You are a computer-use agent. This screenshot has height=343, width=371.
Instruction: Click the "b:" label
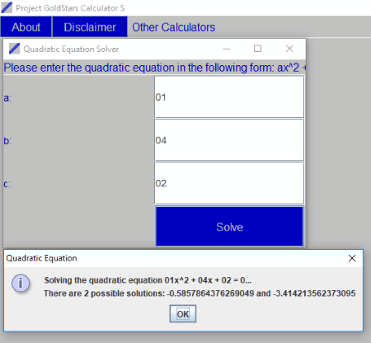point(7,141)
